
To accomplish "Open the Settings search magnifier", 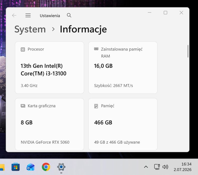I will point(69,15).
